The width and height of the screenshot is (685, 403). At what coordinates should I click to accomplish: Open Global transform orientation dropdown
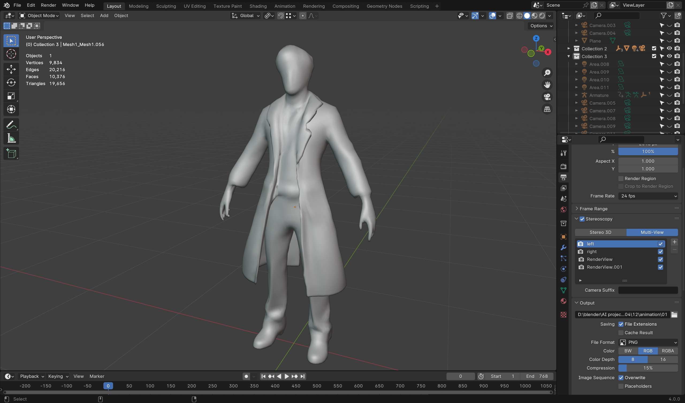(x=246, y=16)
